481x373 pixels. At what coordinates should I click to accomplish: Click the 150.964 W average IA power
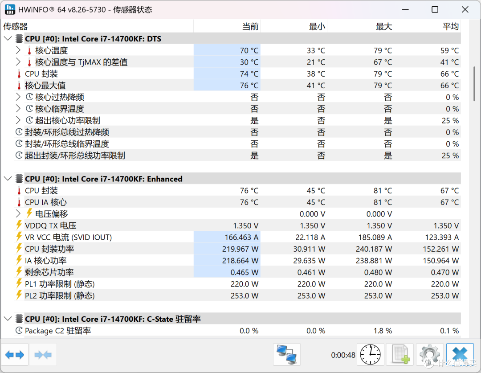[441, 261]
